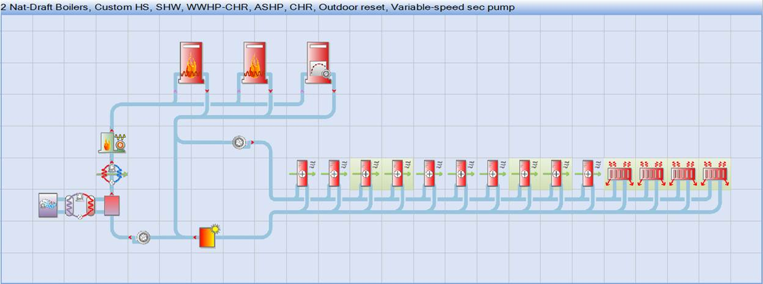Select the first natural-draft boiler on the left
Viewport: 763px width, 284px height.
191,62
